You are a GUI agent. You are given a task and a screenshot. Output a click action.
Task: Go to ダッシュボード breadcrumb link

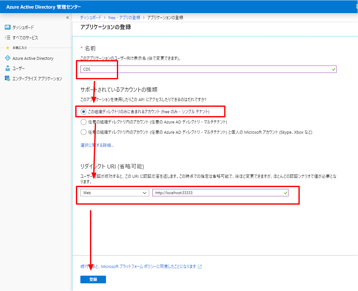[91, 18]
